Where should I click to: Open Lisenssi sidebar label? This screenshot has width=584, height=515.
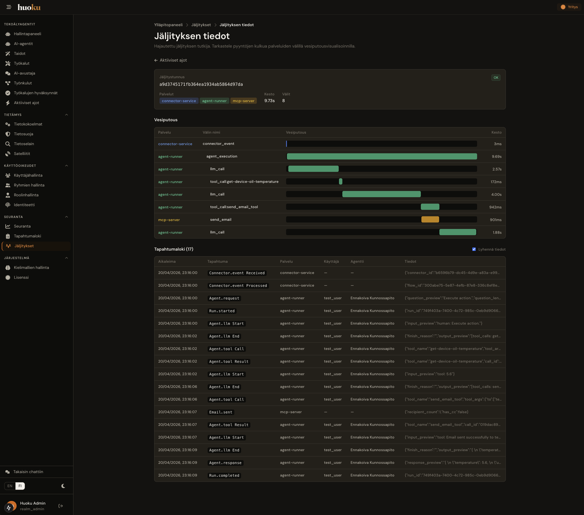(21, 277)
